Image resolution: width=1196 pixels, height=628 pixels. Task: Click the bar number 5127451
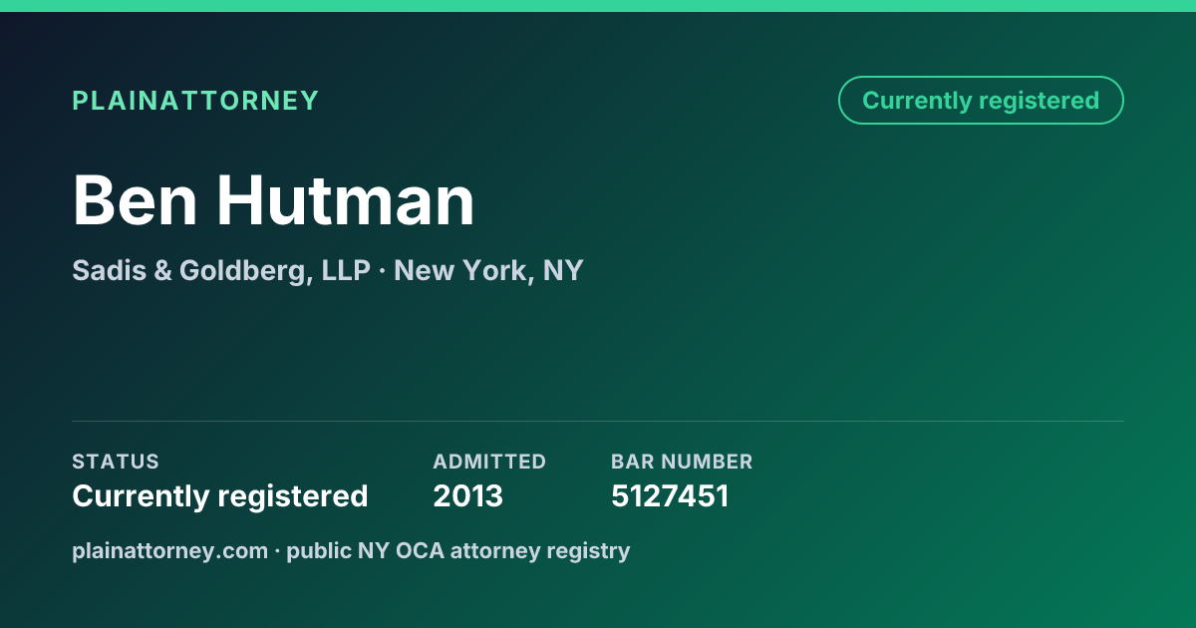coord(670,496)
